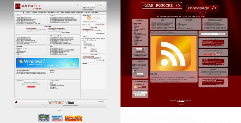The width and height of the screenshot is (241, 123).
Task: Open AEI in the light page navigation bar
Action: point(62,13)
